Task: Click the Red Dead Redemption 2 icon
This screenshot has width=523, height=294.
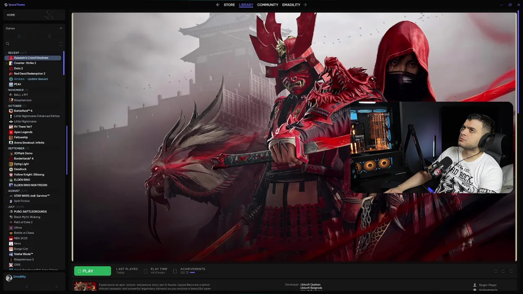Action: click(11, 74)
